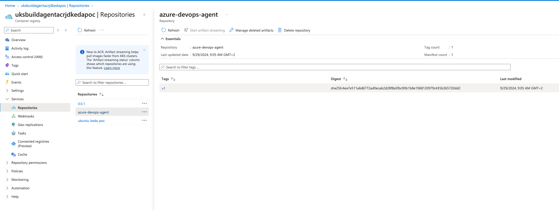Click the Delete repository trash icon
Screen dimensions: 559x210
click(280, 30)
